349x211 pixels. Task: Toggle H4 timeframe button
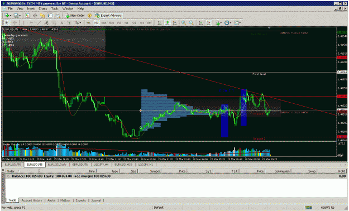click(126, 23)
